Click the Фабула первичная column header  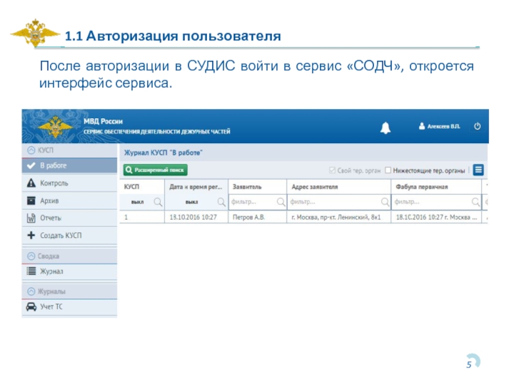click(436, 187)
